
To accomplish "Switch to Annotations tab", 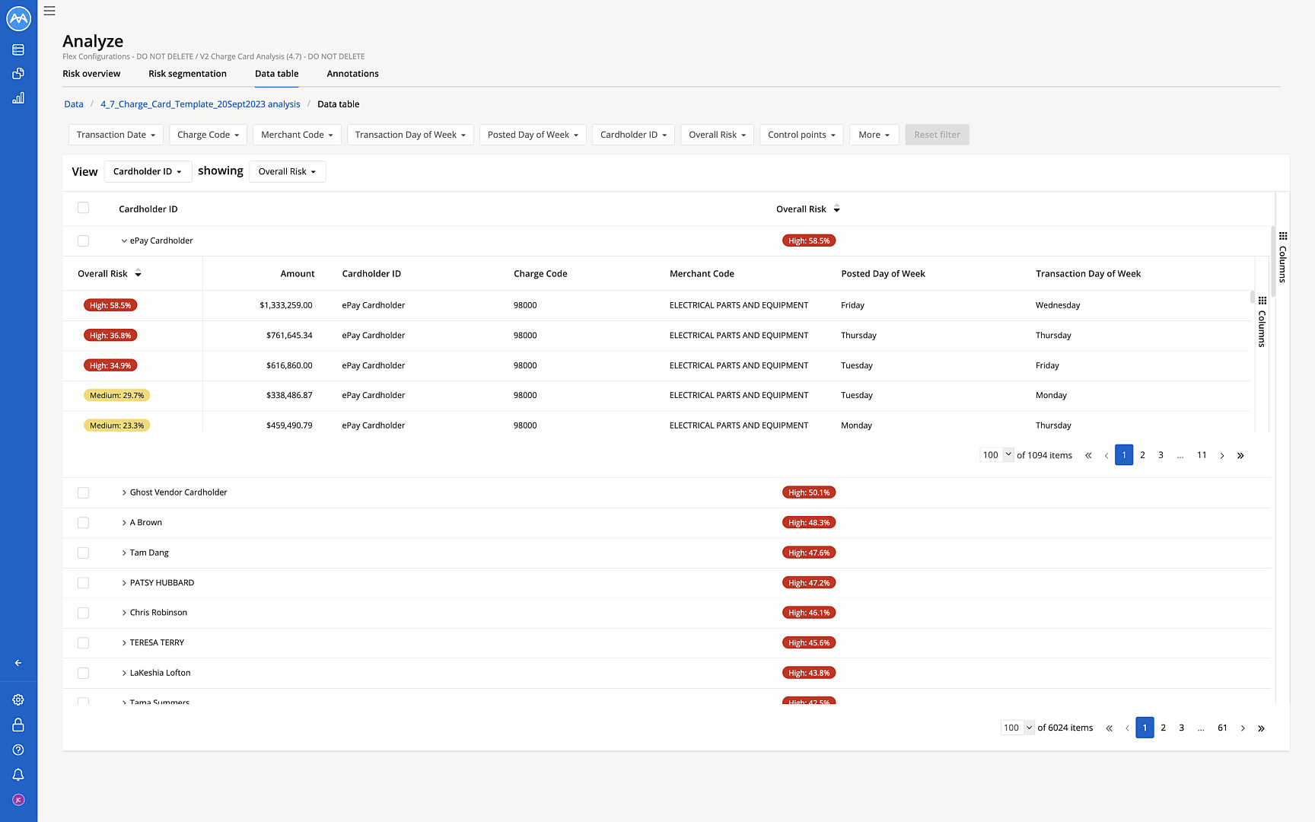I will (352, 74).
